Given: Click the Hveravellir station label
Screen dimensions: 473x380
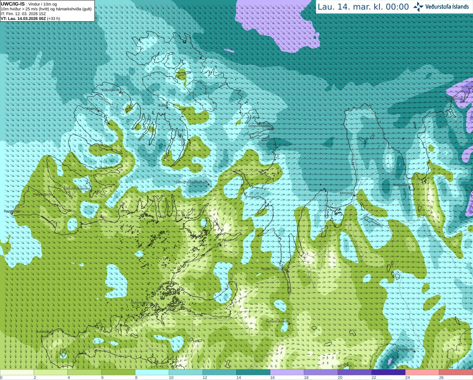Looking at the screenshot, I should 406,349.
